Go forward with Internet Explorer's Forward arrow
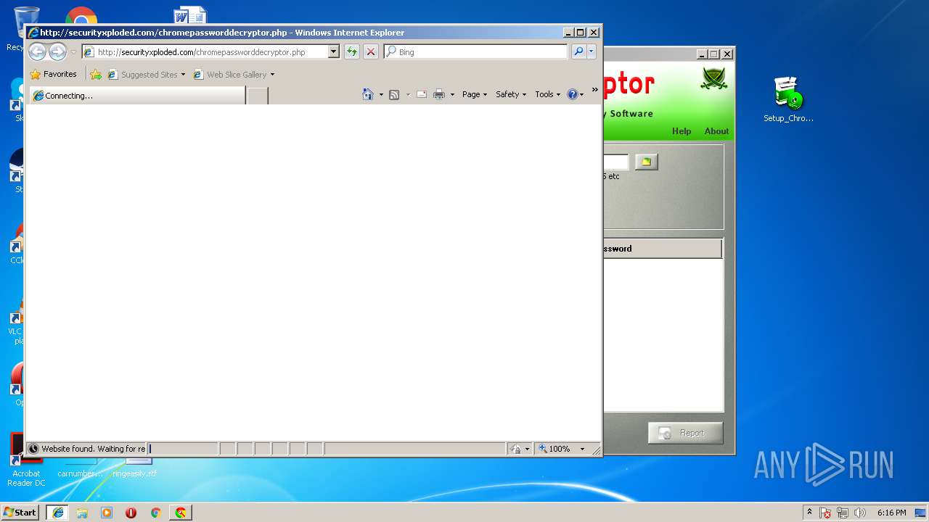 [57, 51]
